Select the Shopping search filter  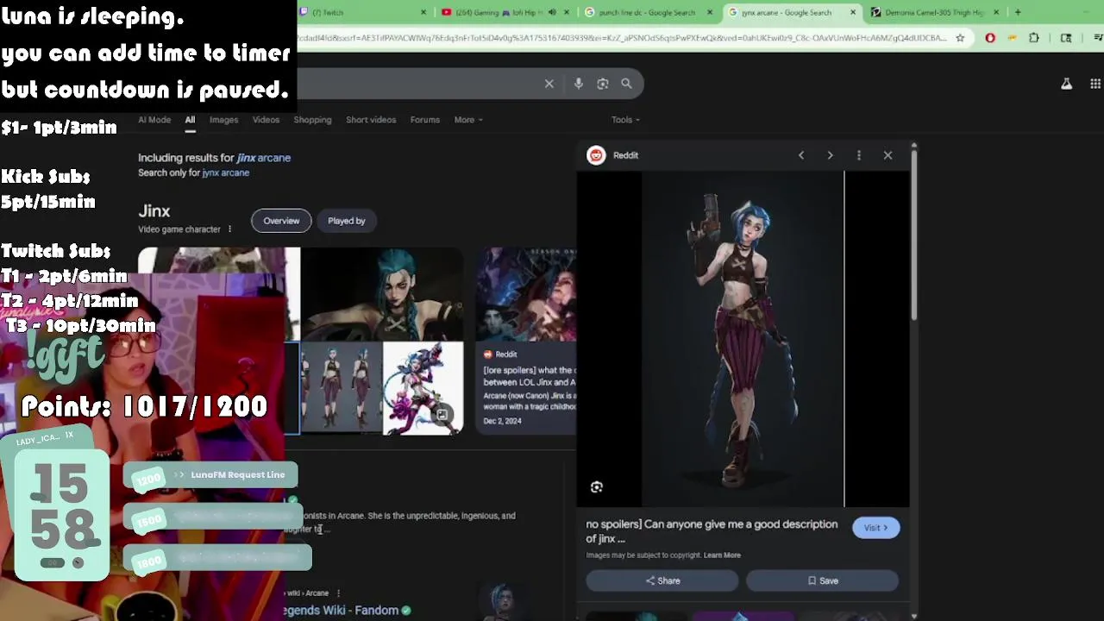(312, 120)
